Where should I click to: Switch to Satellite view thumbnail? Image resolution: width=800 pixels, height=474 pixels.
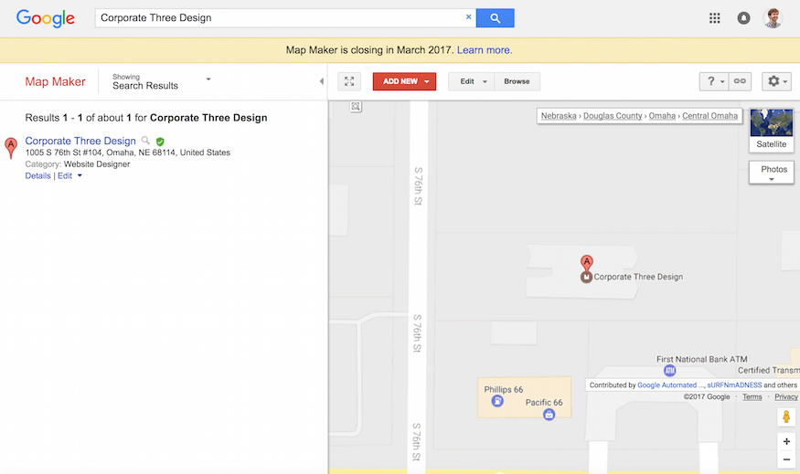(x=772, y=130)
